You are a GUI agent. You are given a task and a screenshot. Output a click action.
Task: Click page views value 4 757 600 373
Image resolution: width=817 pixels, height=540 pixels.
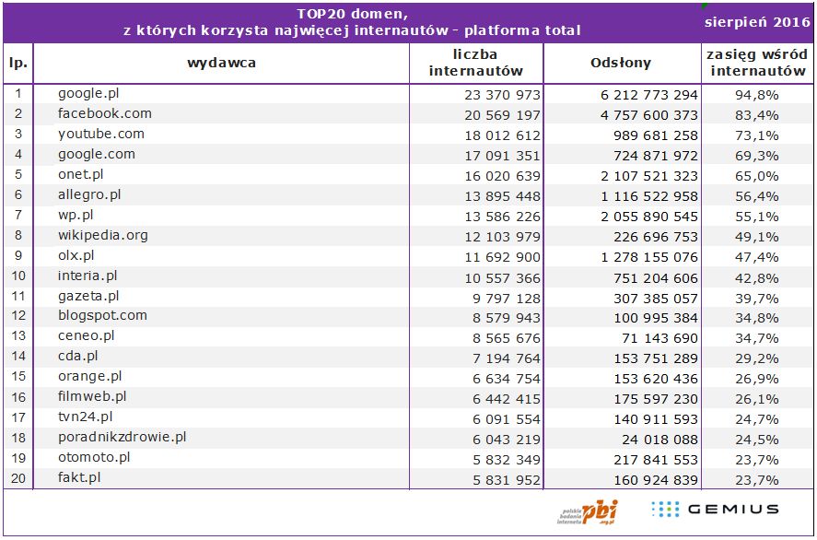click(x=648, y=116)
